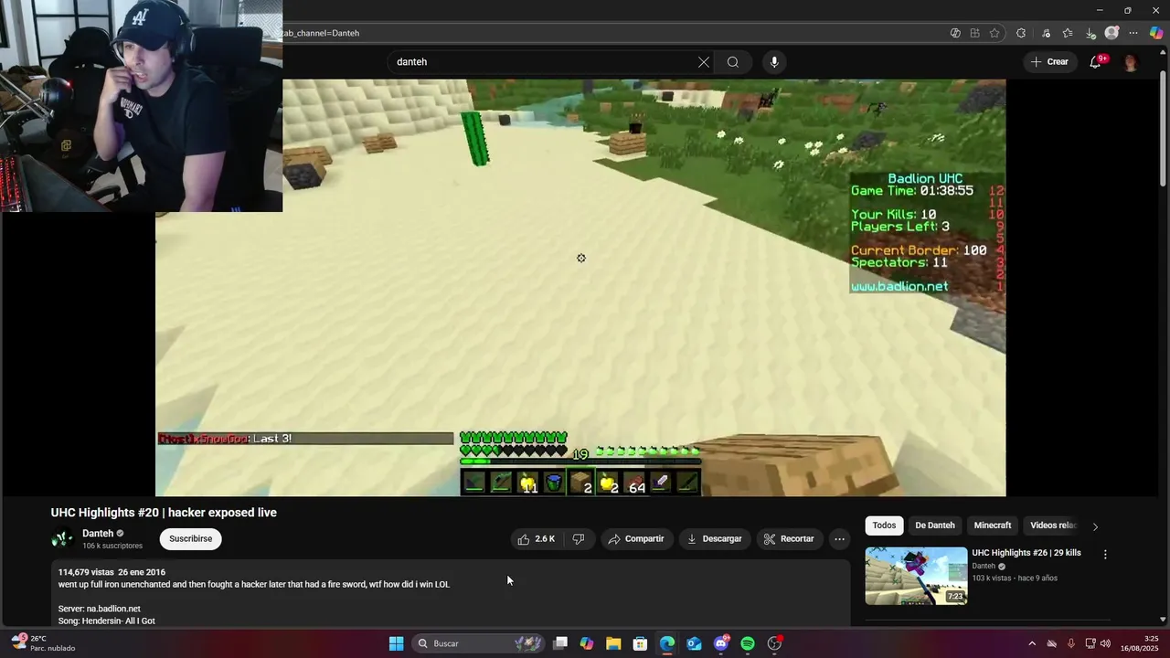Click the Crear button
This screenshot has height=658, width=1170.
tap(1049, 62)
